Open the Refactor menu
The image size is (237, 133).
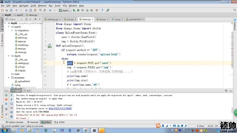(x=42, y=6)
